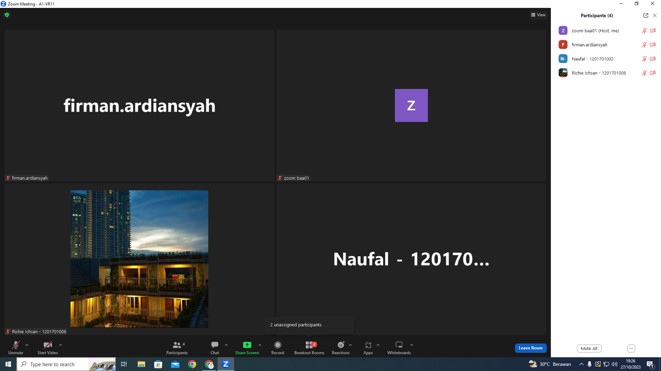This screenshot has width=661, height=371.
Task: Click the green encryption shield icon
Action: (x=7, y=15)
